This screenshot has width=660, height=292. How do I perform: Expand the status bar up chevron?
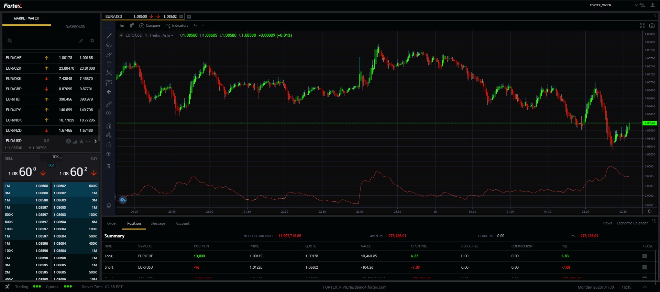(645, 287)
